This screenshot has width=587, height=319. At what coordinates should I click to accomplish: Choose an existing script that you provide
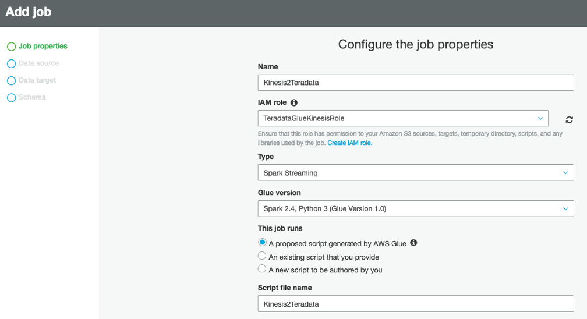(263, 256)
